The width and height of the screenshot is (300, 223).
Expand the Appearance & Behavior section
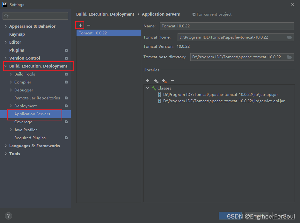point(6,26)
